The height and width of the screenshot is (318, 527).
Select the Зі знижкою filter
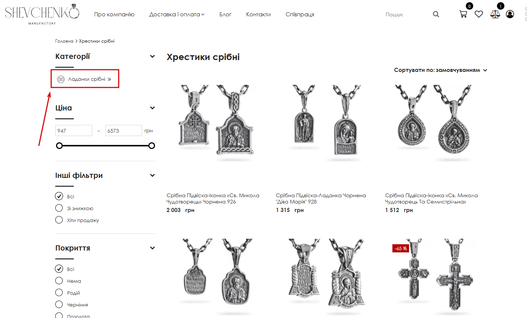(x=59, y=208)
